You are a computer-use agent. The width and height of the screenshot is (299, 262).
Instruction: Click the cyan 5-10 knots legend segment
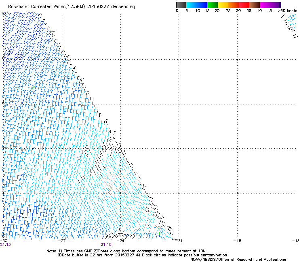(192, 5)
